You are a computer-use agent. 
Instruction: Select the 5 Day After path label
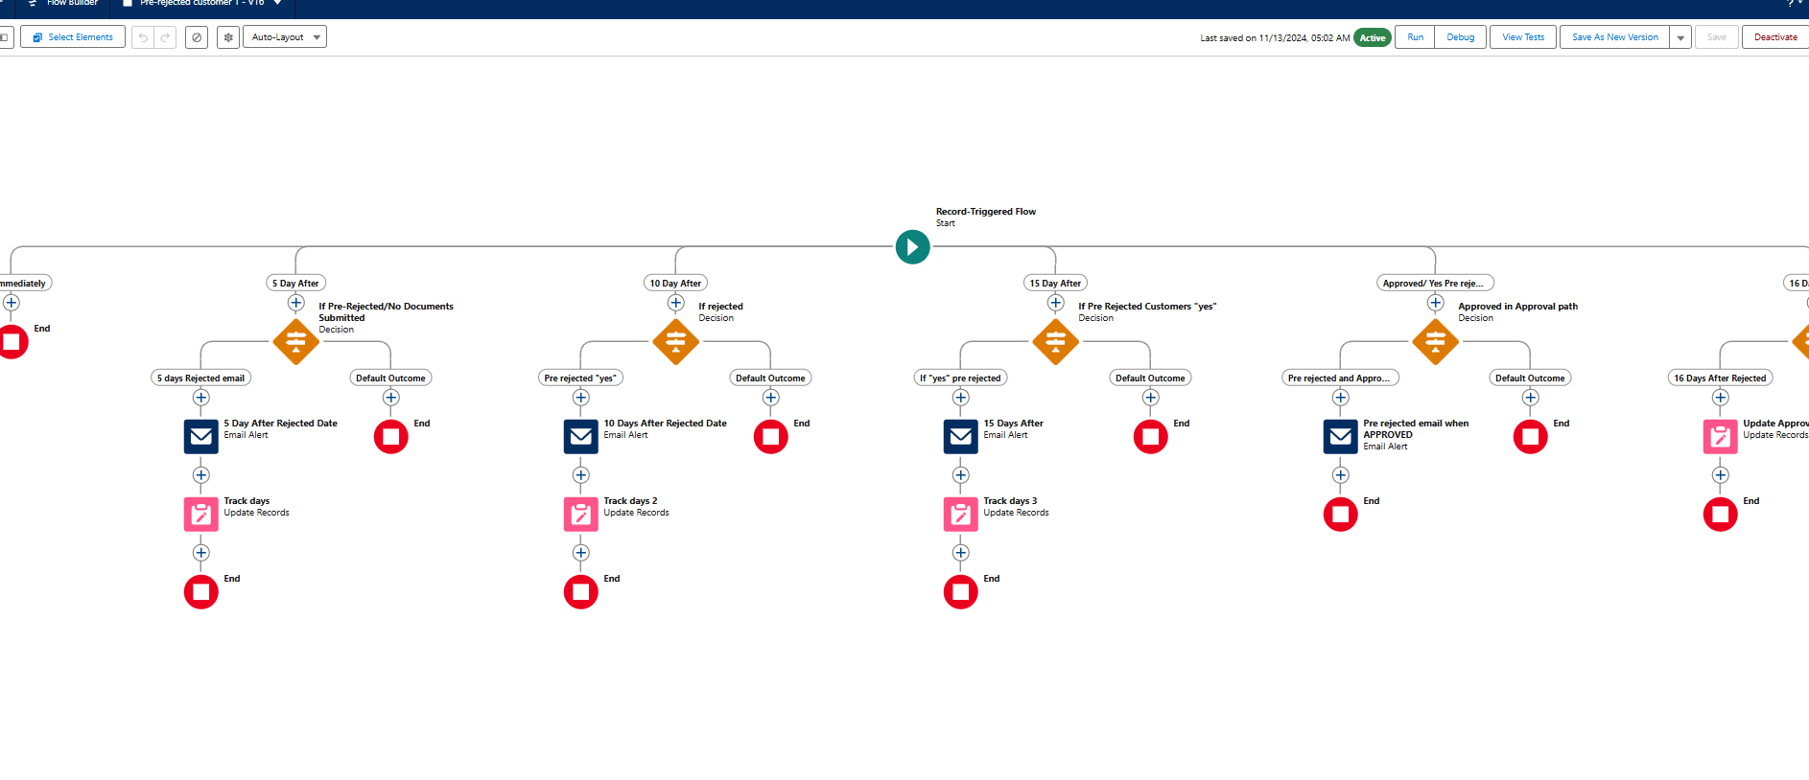(x=295, y=283)
